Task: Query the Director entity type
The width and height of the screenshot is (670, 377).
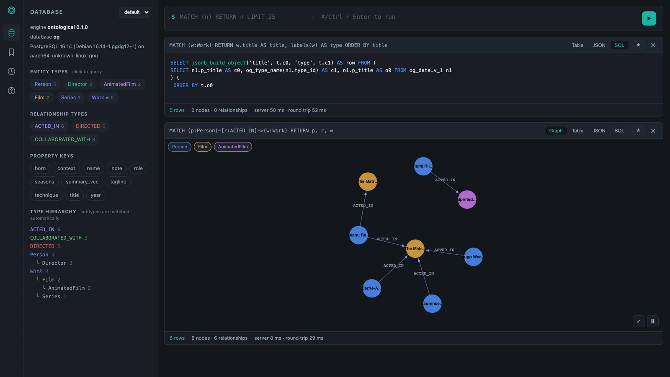Action: [80, 84]
